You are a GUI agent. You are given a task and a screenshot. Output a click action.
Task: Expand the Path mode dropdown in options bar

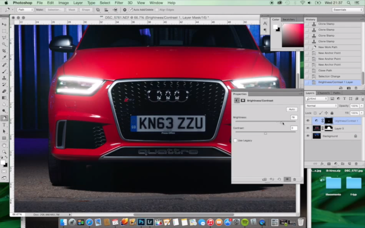pyautogui.click(x=25, y=10)
